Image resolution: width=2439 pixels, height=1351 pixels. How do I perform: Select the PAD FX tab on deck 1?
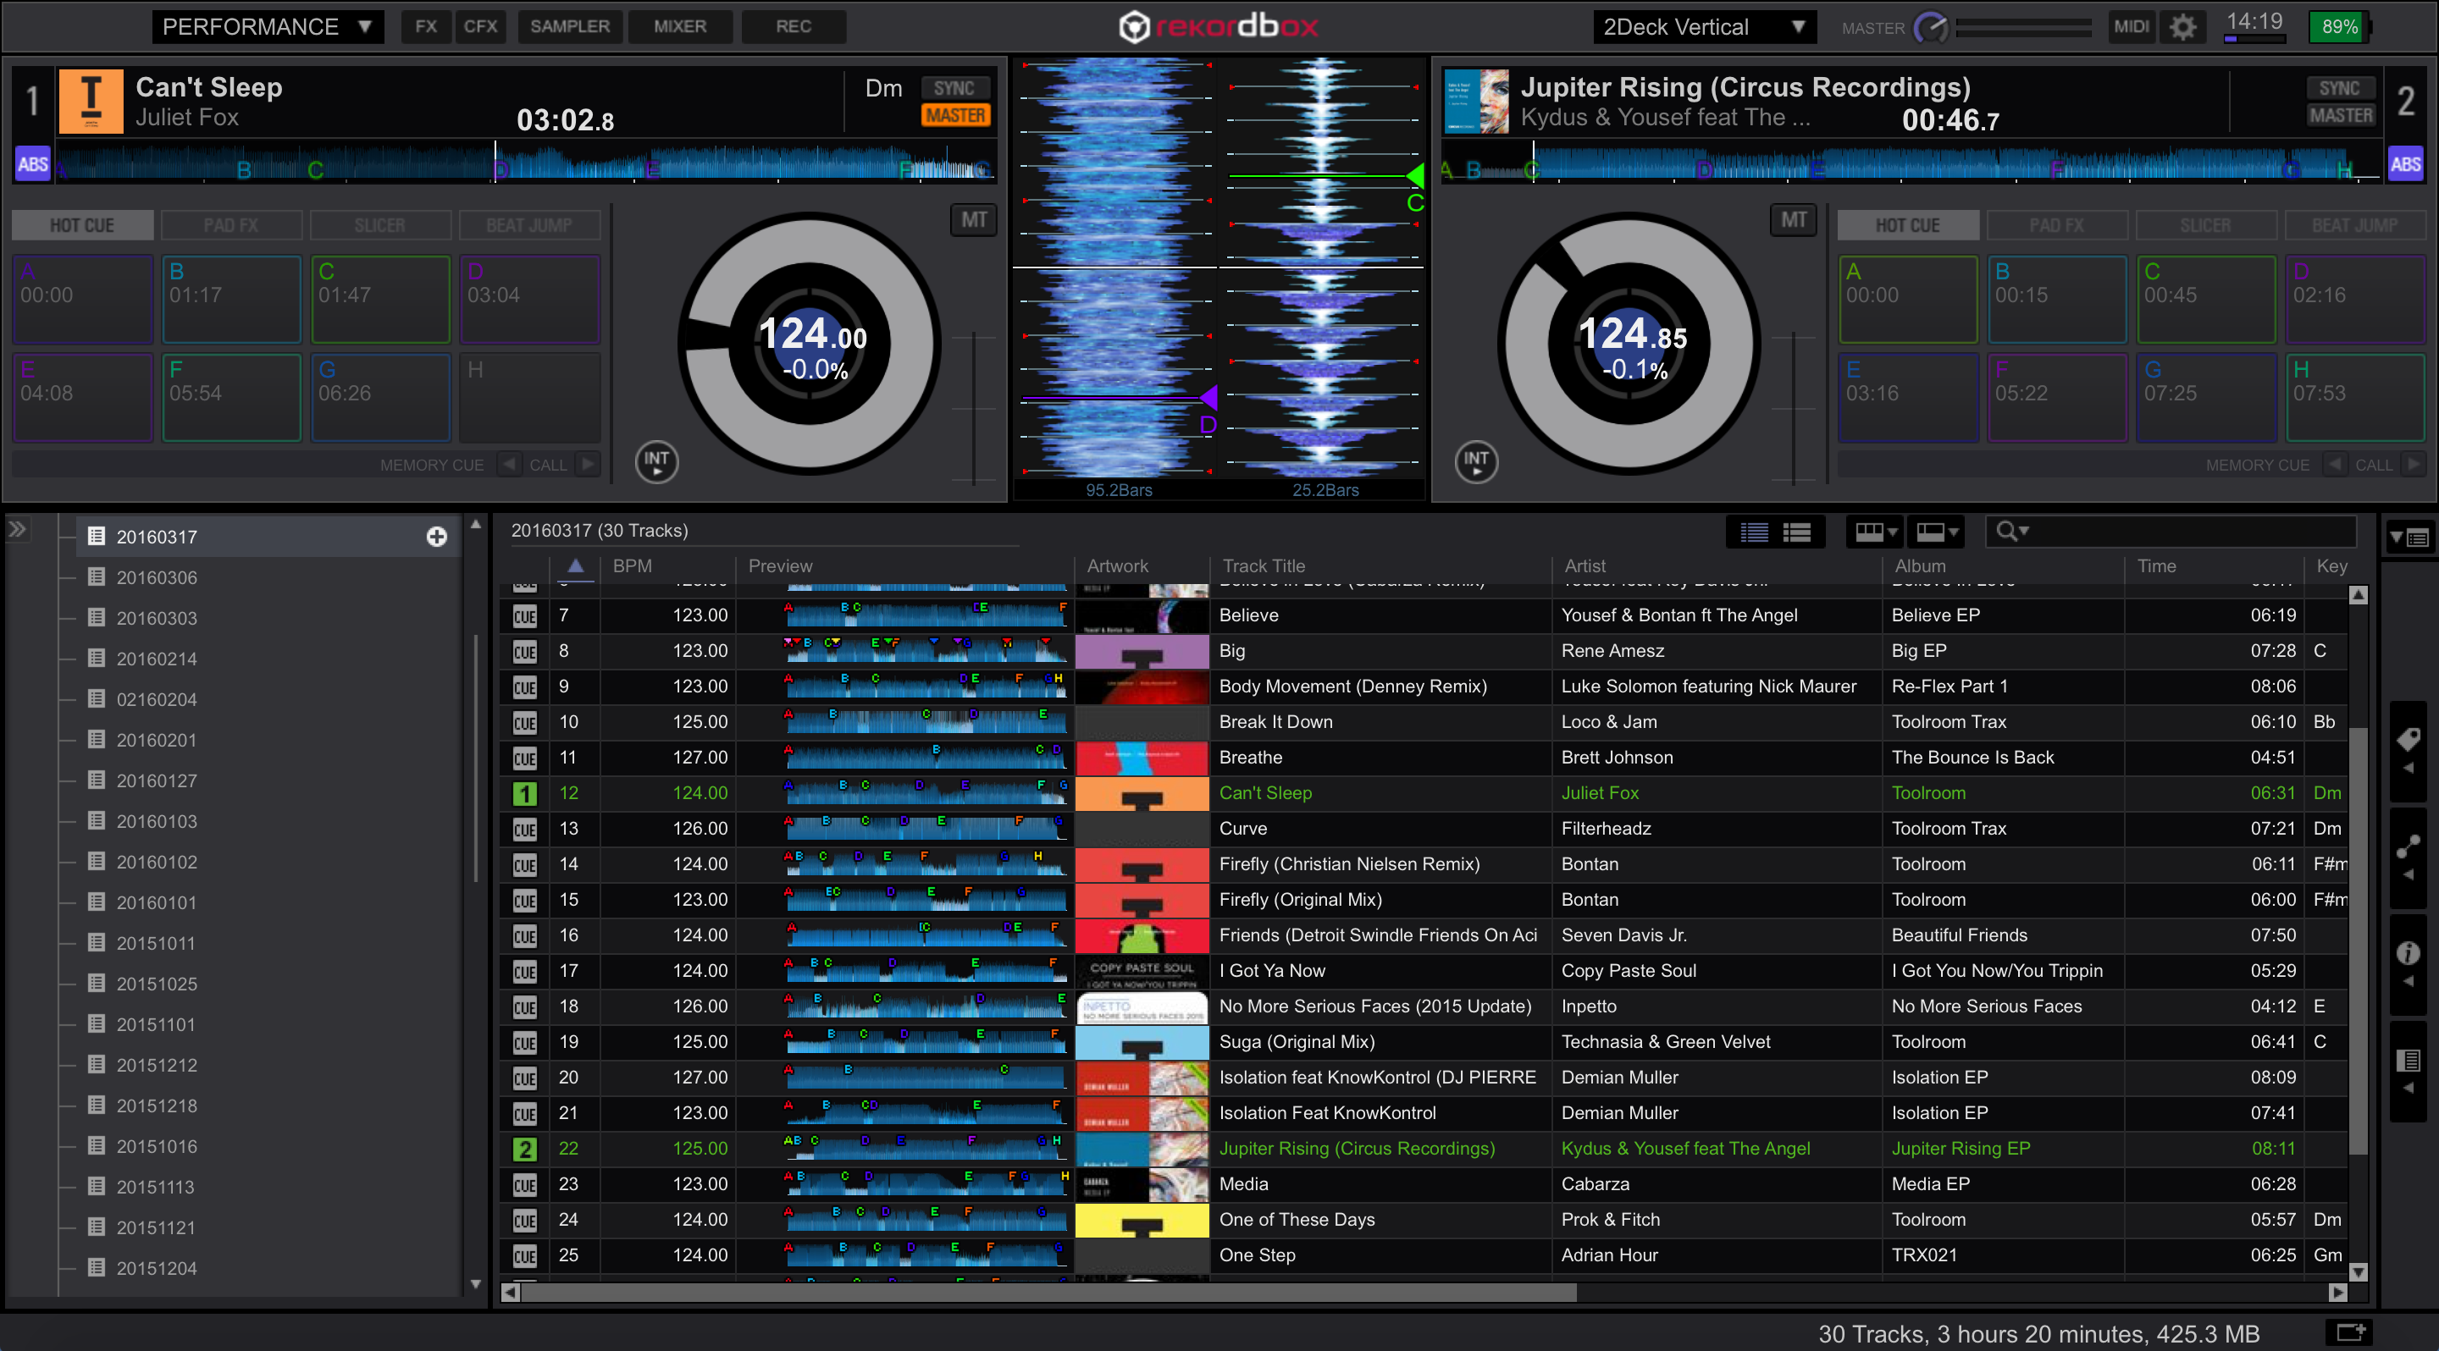(x=231, y=225)
